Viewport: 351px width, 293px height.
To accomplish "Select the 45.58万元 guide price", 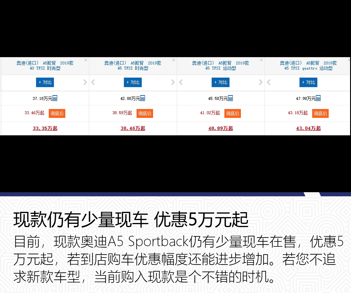I will click(x=218, y=99).
